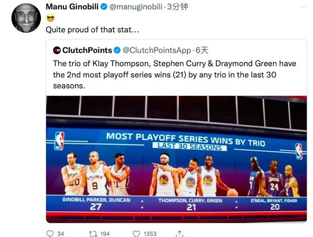Click the reply speech bubble icon
Screen dimensions: 313x237
pos(50,233)
